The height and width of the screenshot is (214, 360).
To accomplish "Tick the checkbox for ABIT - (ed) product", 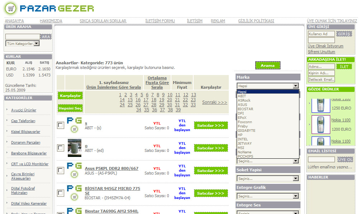I will tap(60, 148).
